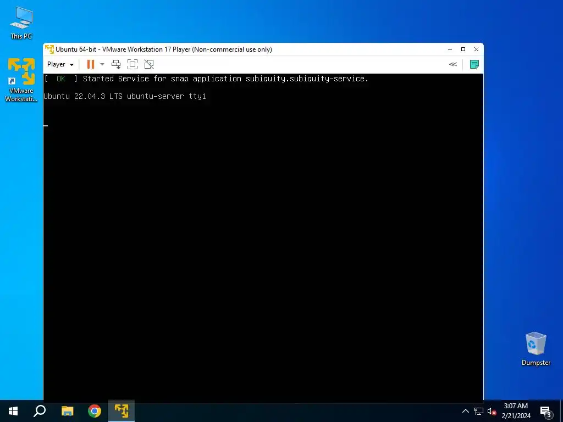The width and height of the screenshot is (563, 422).
Task: Open network status tray icon
Action: pyautogui.click(x=479, y=411)
